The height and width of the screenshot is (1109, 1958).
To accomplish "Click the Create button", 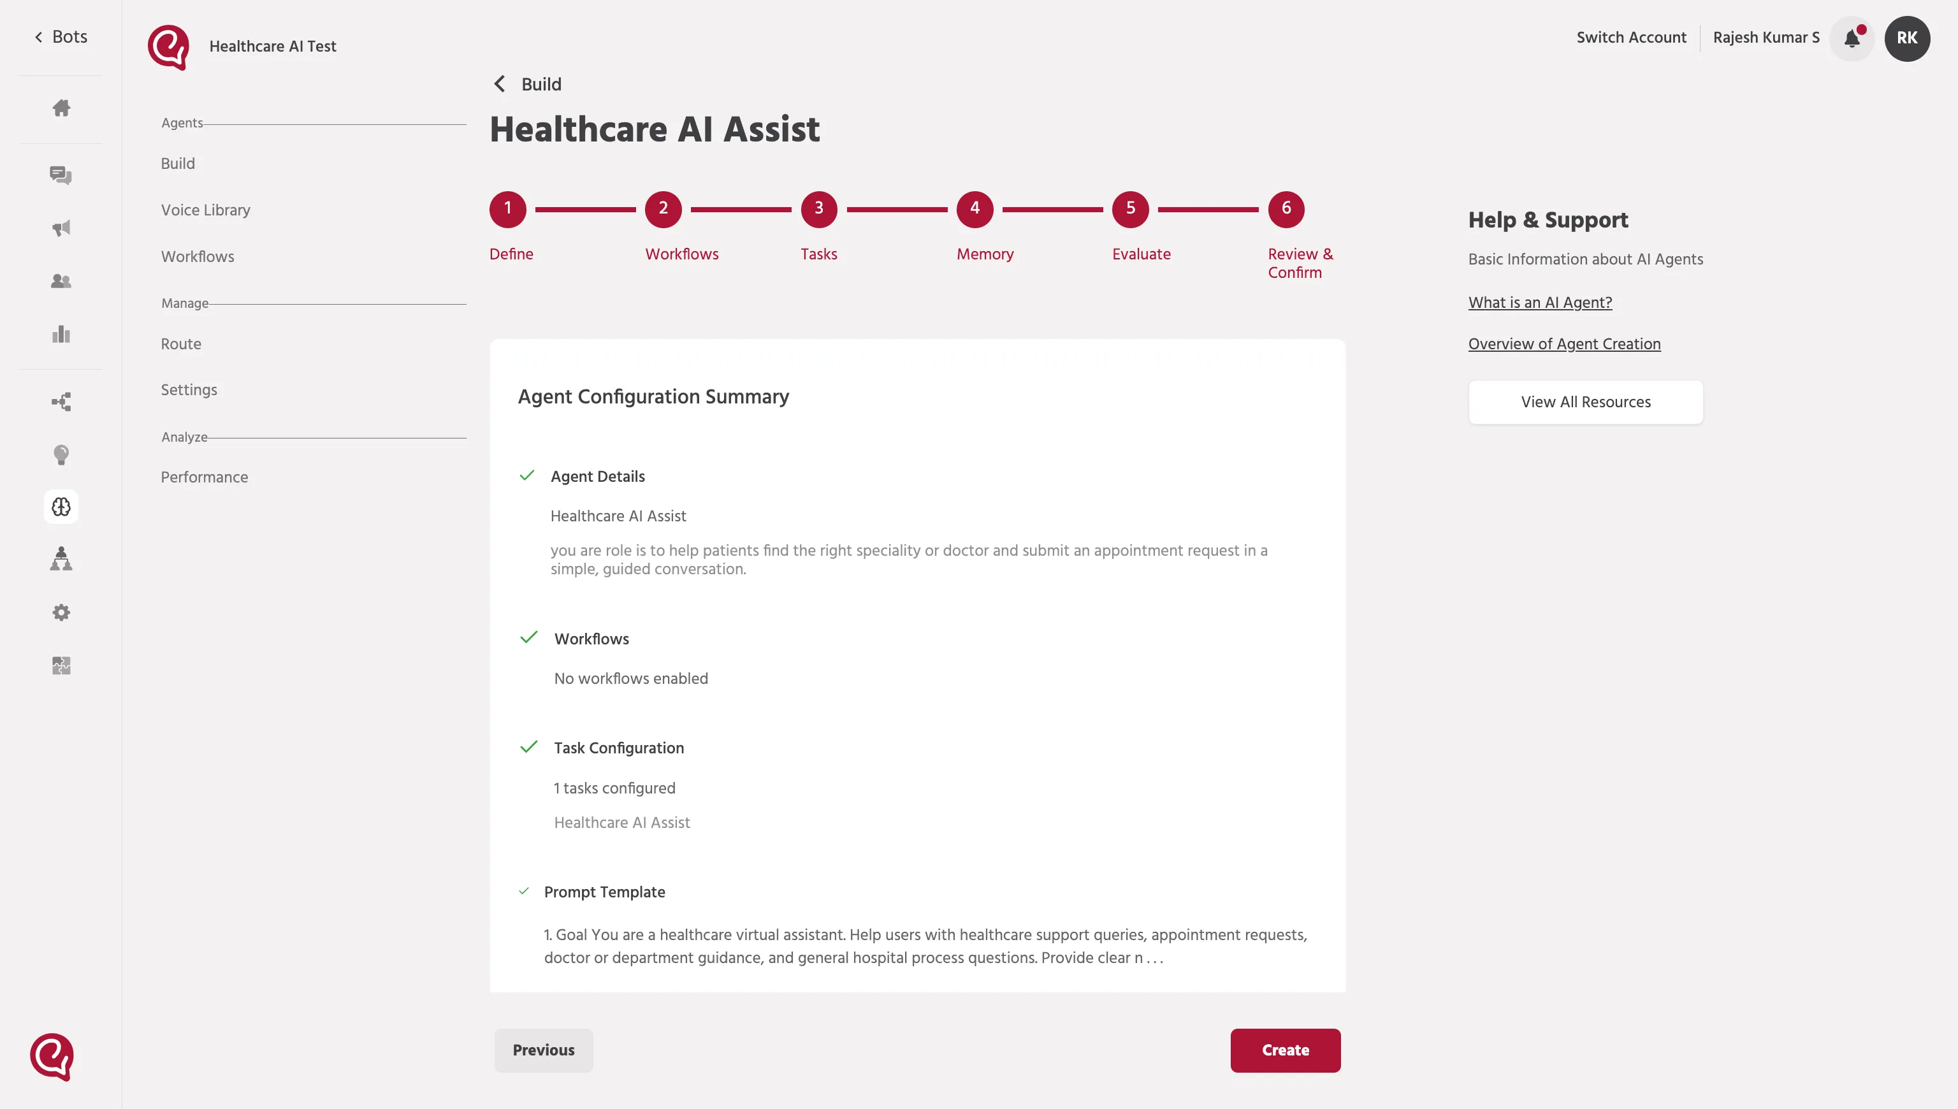I will pyautogui.click(x=1286, y=1050).
